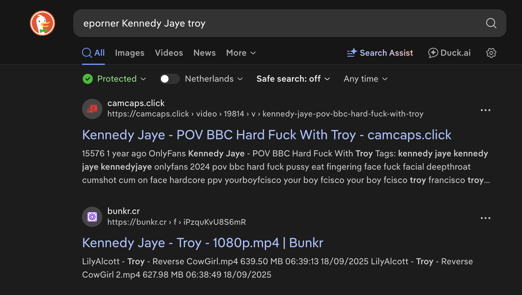Viewport: 522px width, 295px height.
Task: Open the camcaps.click result title link
Action: tap(267, 135)
